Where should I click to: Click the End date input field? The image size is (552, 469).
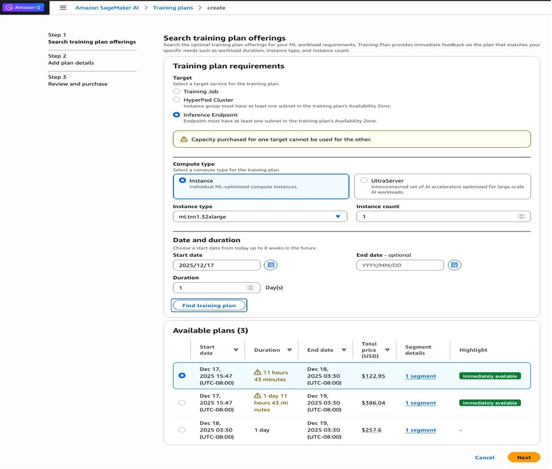click(399, 265)
